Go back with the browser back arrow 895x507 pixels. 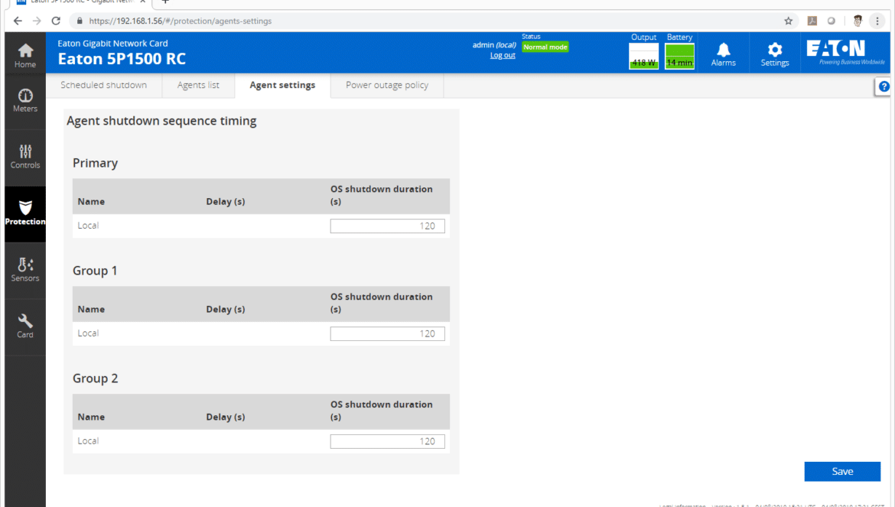click(x=18, y=21)
